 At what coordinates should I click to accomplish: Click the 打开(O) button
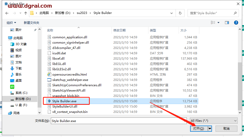(x=199, y=129)
